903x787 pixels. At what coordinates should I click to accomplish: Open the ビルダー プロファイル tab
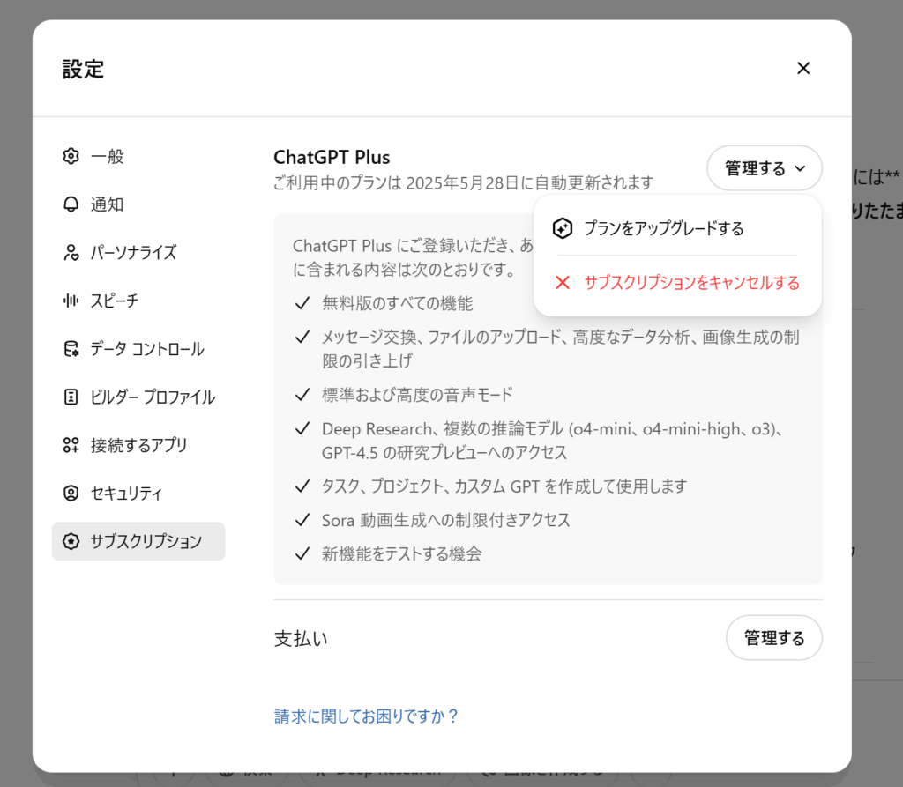click(x=138, y=397)
